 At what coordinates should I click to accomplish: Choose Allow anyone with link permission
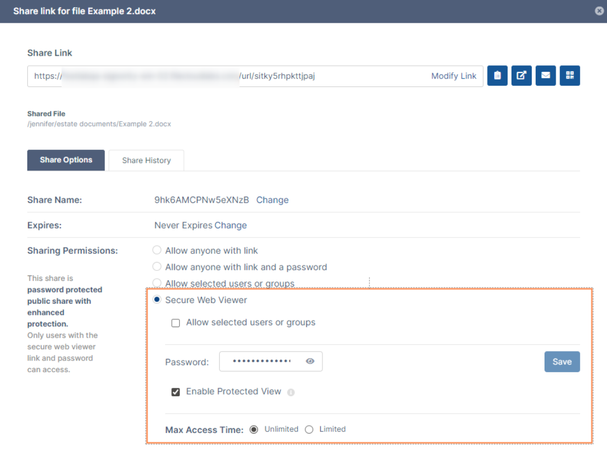(x=157, y=250)
